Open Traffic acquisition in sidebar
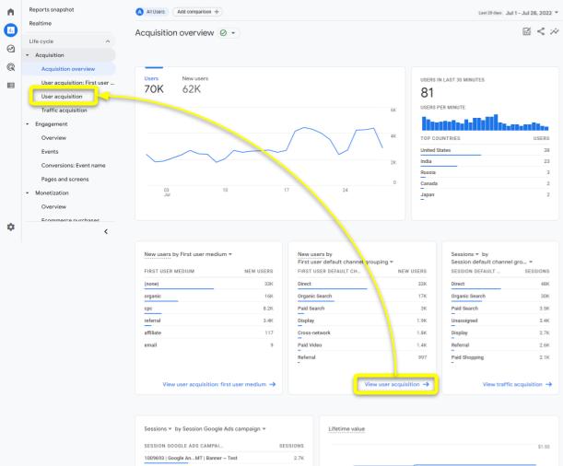 (64, 111)
